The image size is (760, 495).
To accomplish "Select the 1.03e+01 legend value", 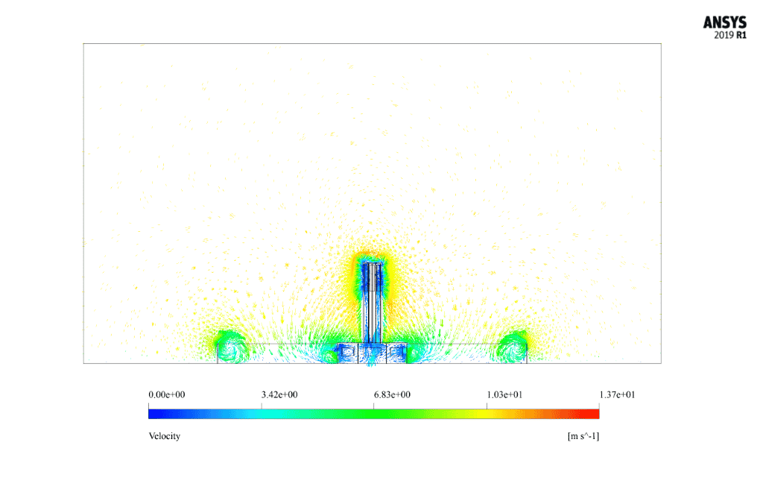I will tap(505, 394).
